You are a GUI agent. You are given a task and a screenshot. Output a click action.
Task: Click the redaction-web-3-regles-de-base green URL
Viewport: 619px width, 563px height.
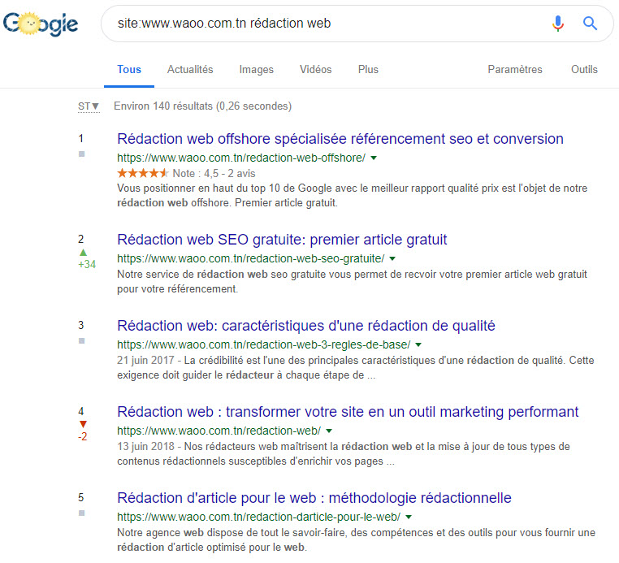pyautogui.click(x=264, y=344)
